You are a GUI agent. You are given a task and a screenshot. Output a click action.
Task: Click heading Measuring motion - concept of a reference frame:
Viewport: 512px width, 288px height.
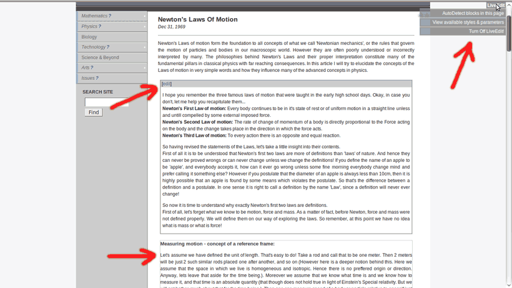[x=217, y=244]
